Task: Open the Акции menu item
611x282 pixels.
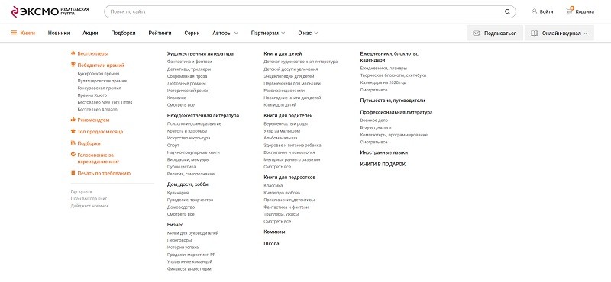Action: [x=90, y=33]
